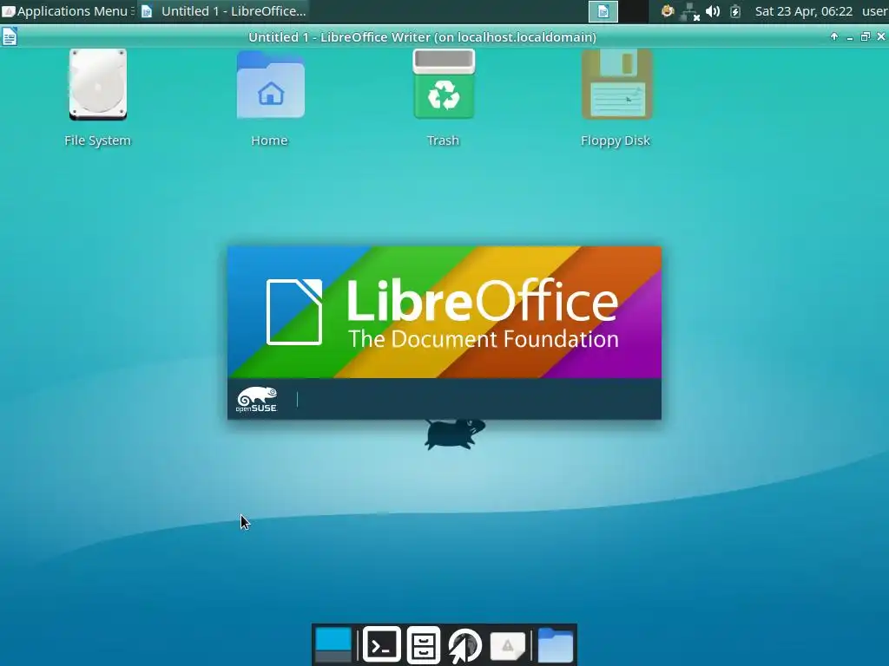Switch to the first workspace in pager
The image size is (889, 666).
point(603,11)
